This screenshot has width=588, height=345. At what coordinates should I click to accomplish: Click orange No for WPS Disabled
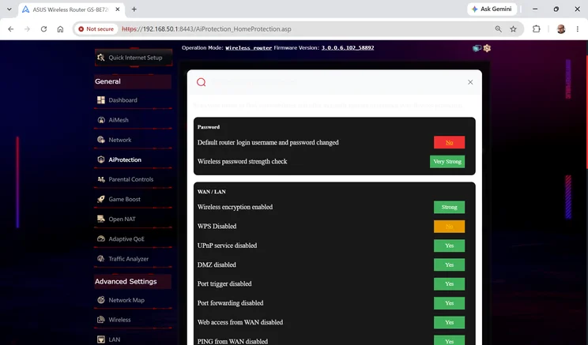coord(449,227)
